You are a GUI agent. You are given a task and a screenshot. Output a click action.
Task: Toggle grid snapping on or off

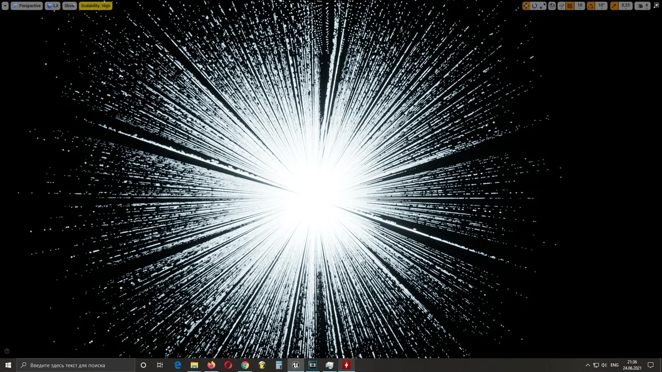tap(570, 6)
